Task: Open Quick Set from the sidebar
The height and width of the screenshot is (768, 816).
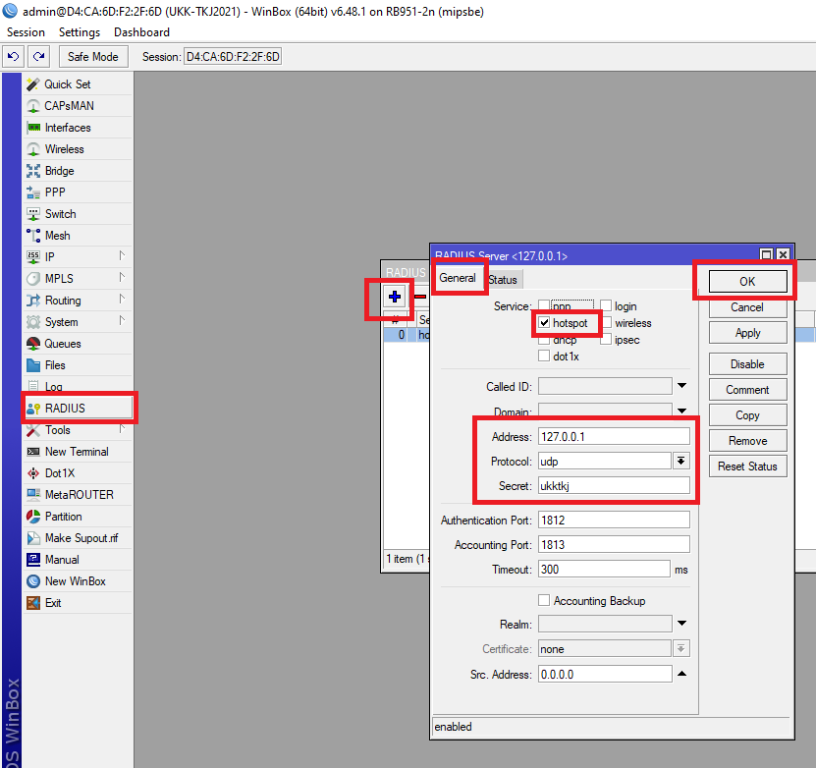Action: [x=78, y=84]
